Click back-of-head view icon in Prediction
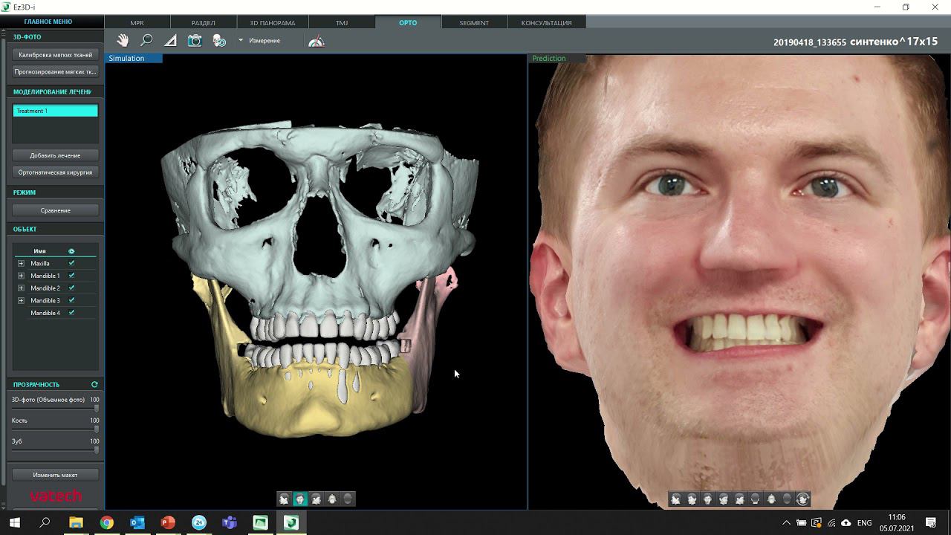This screenshot has width=951, height=535. coord(756,499)
